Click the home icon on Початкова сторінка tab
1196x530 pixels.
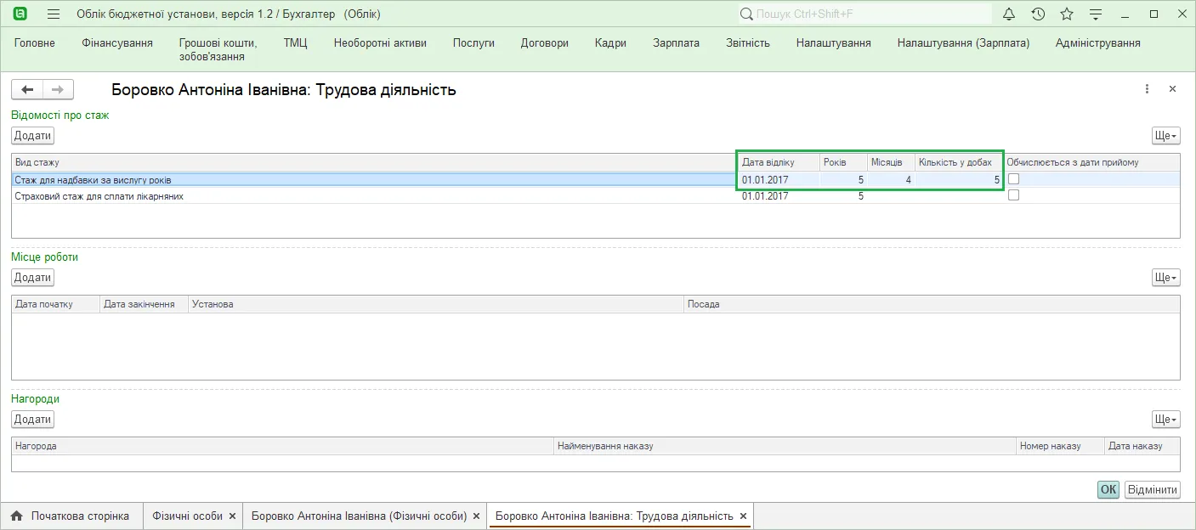pos(16,516)
